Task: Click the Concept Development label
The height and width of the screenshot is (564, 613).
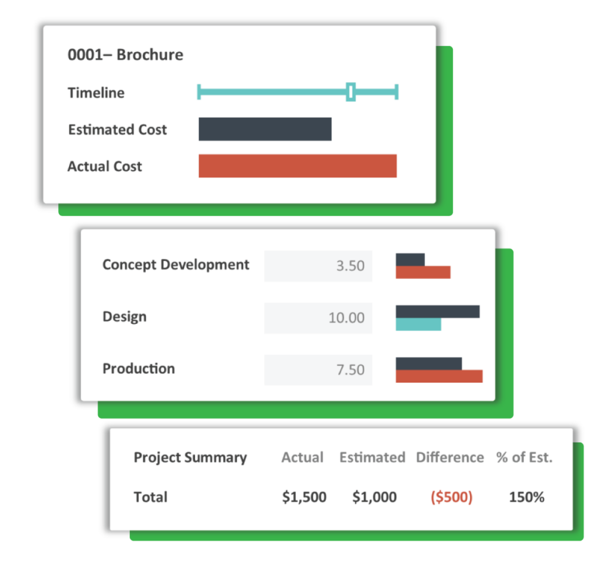Action: pos(175,265)
